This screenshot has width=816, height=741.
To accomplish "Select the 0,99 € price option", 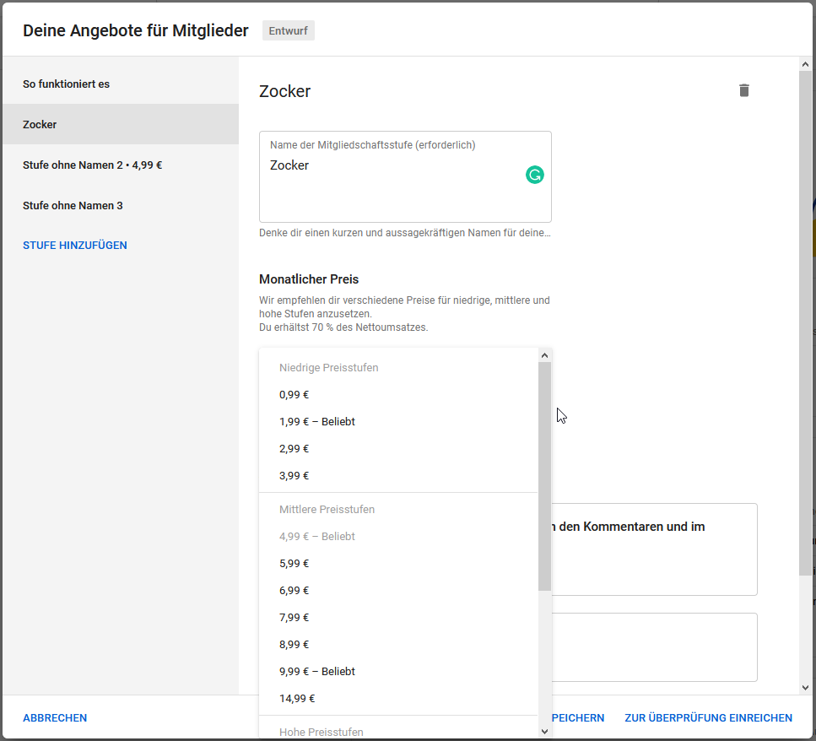I will [295, 395].
